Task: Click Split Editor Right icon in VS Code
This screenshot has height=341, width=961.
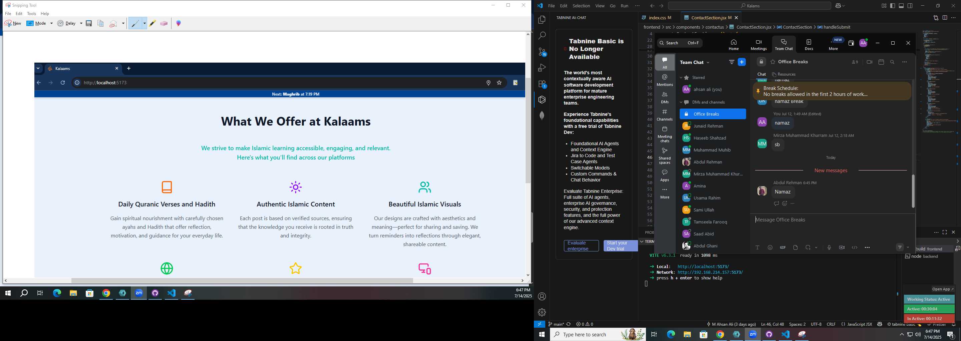Action: [x=945, y=18]
